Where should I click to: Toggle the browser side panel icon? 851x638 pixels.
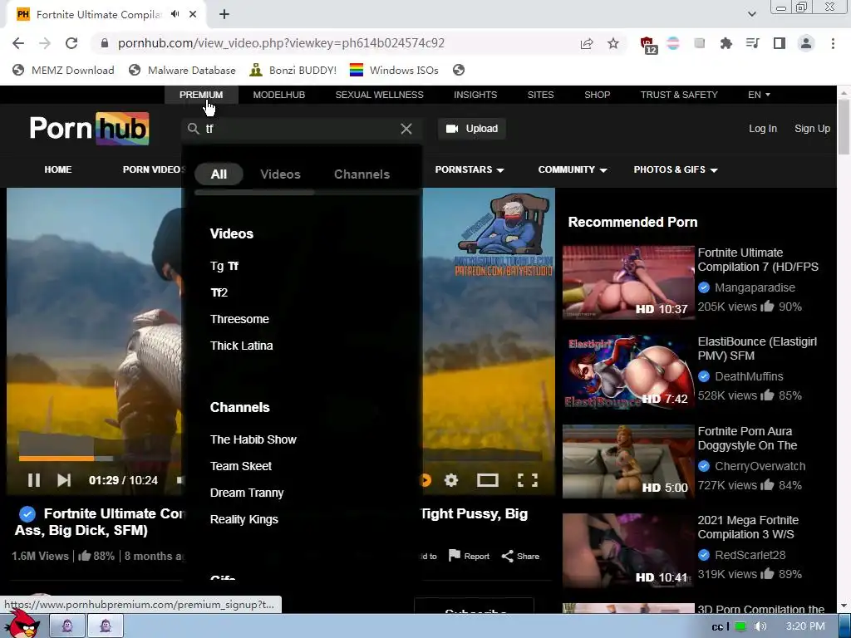click(780, 43)
